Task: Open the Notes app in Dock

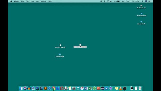Action: coord(70,88)
